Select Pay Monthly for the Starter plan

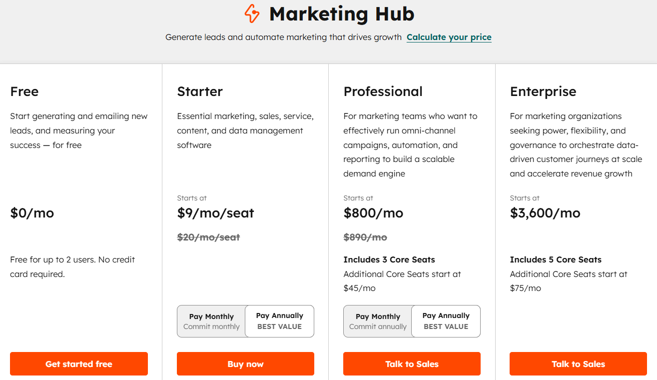(211, 321)
